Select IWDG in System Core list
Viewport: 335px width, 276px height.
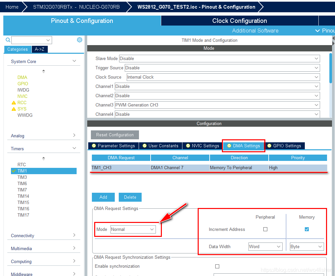[23, 90]
